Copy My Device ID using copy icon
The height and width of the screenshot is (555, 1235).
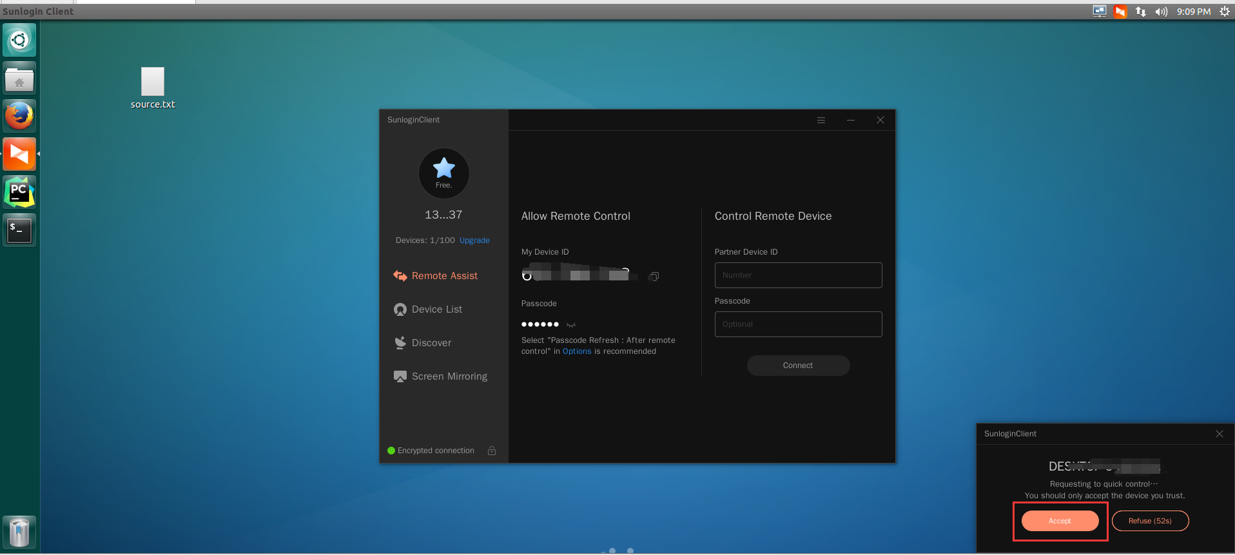click(654, 277)
